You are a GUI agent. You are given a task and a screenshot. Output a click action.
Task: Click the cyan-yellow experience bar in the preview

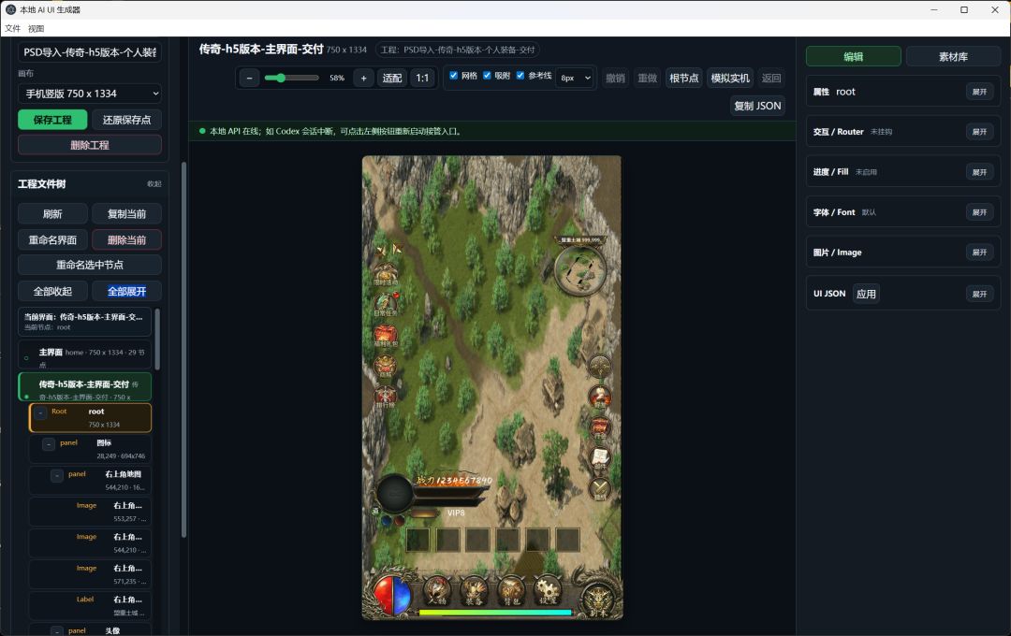pyautogui.click(x=495, y=613)
